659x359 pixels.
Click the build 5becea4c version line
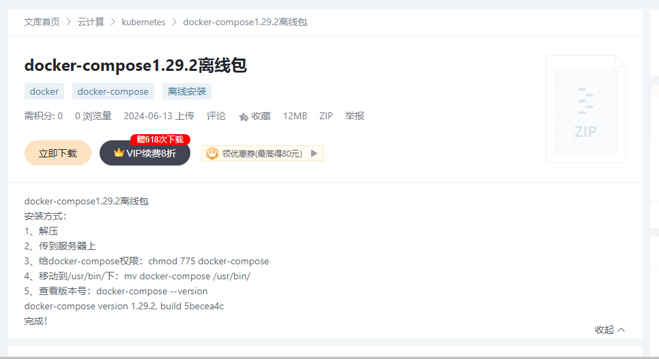[124, 306]
